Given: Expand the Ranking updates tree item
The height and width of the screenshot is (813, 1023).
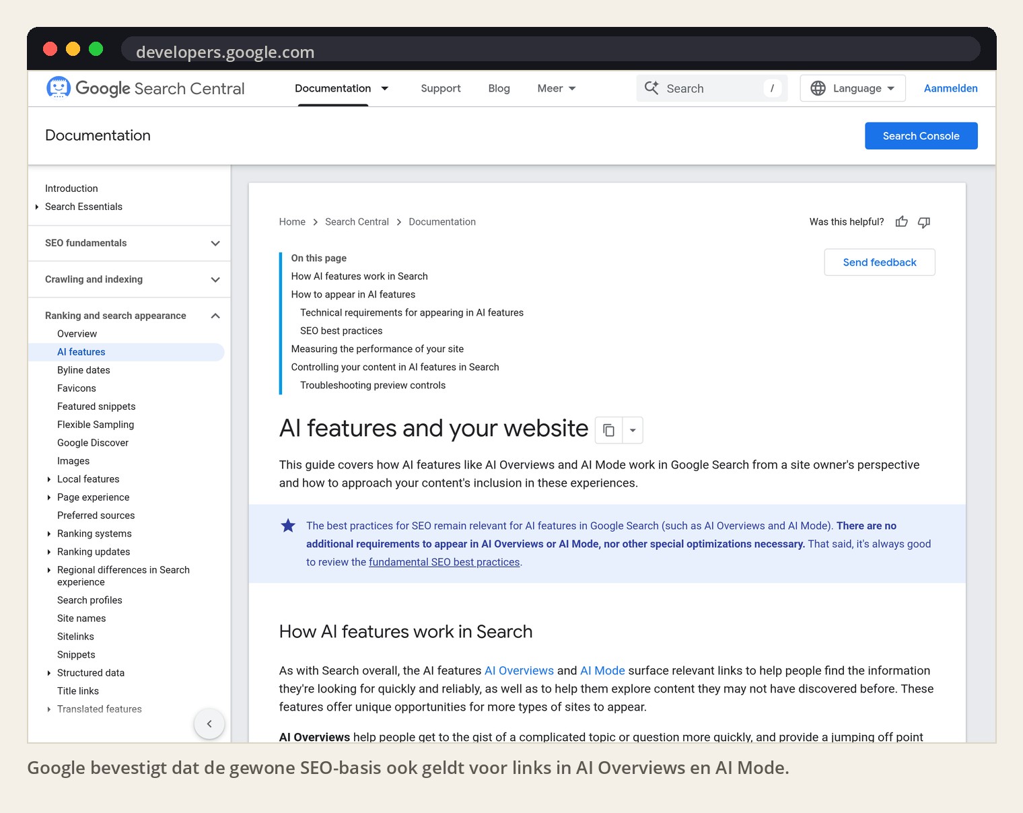Looking at the screenshot, I should (x=49, y=552).
